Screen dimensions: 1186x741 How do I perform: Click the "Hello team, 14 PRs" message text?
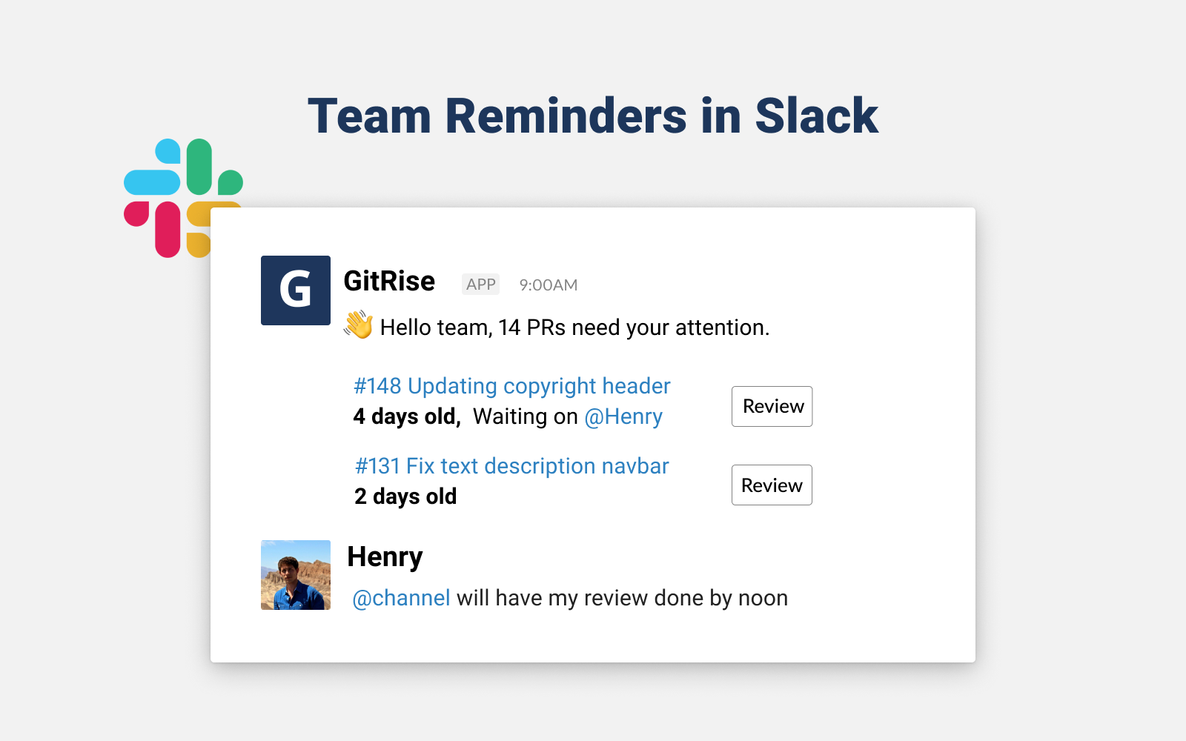pyautogui.click(x=574, y=328)
